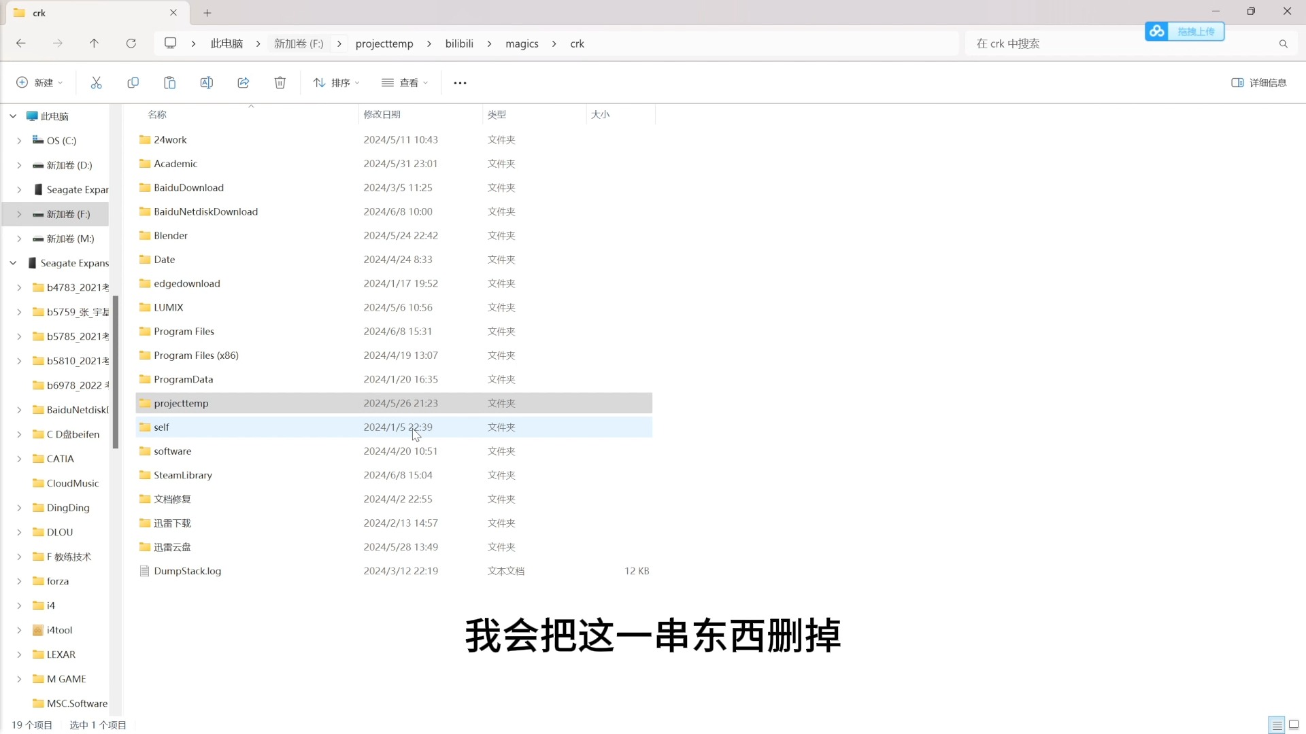Select the Blender folder

pyautogui.click(x=394, y=235)
